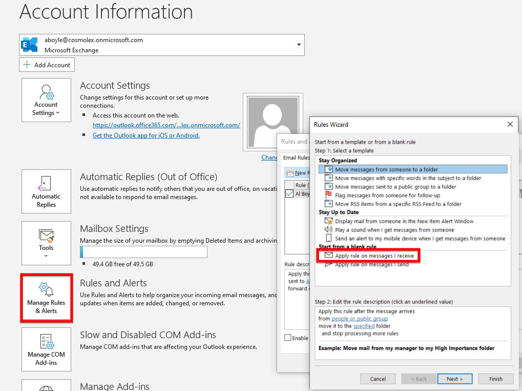Switch to Email Rules tab
The height and width of the screenshot is (391, 522).
pos(296,158)
